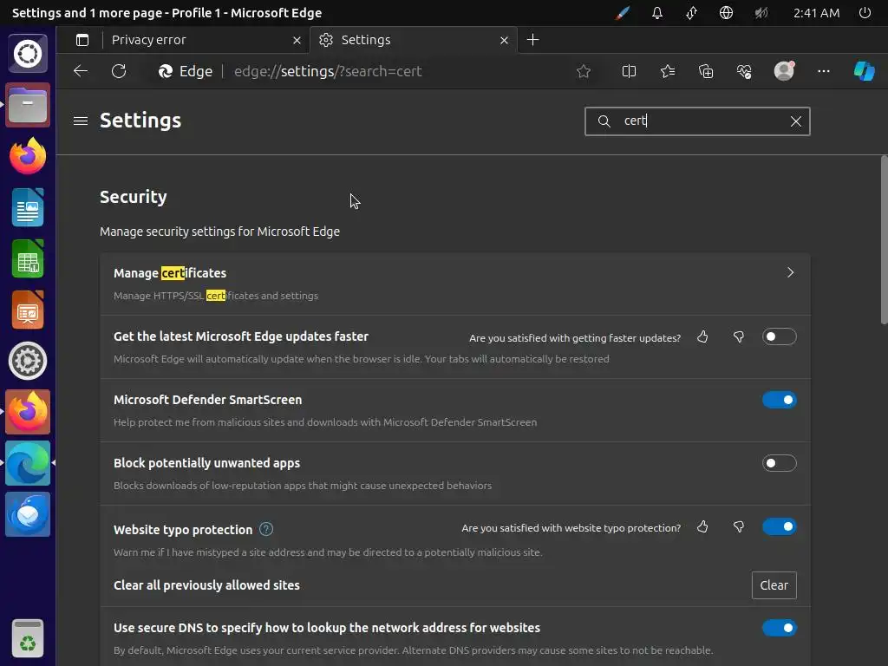888x666 pixels.
Task: Click the Copilot icon in the toolbar
Action: [x=864, y=71]
